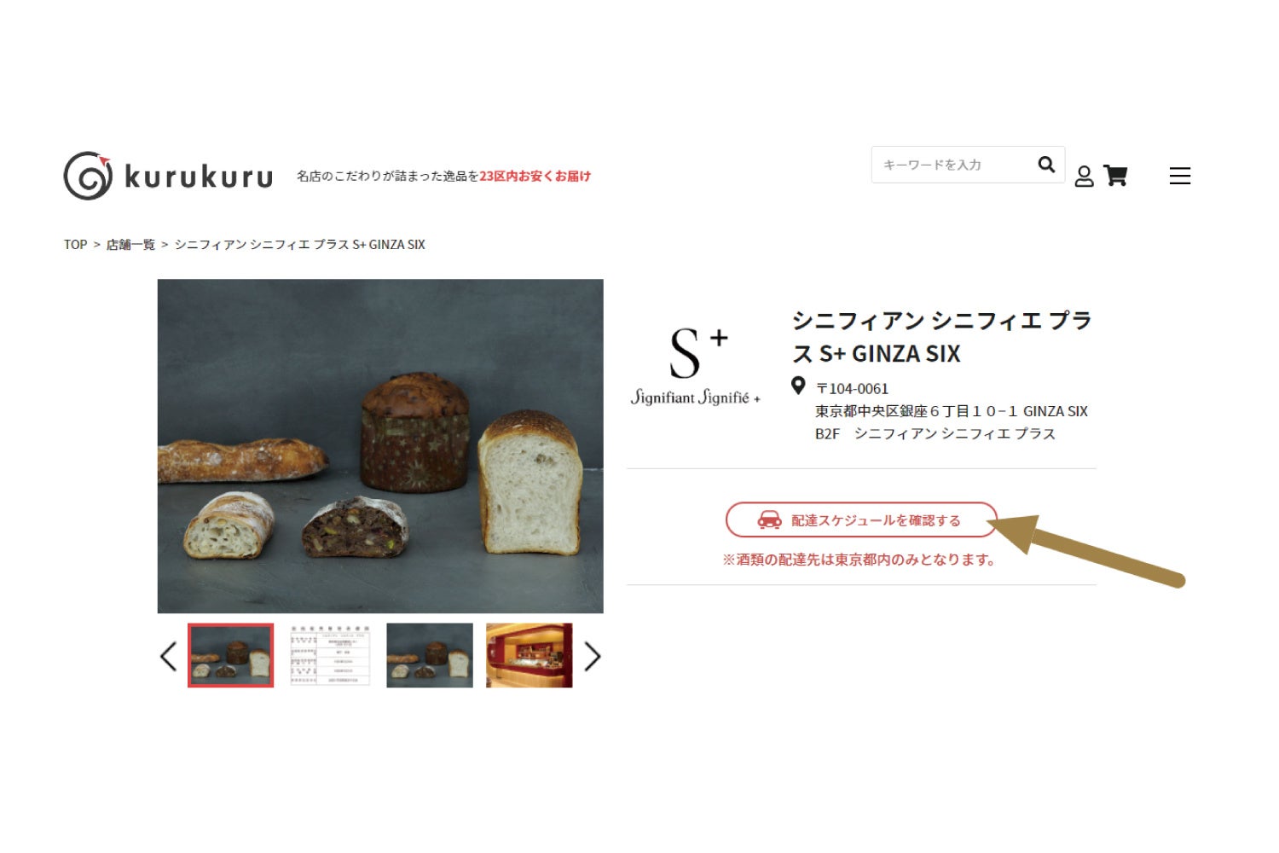Viewport: 1279px width, 853px height.
Task: Go to TOP breadcrumb link
Action: [x=75, y=245]
